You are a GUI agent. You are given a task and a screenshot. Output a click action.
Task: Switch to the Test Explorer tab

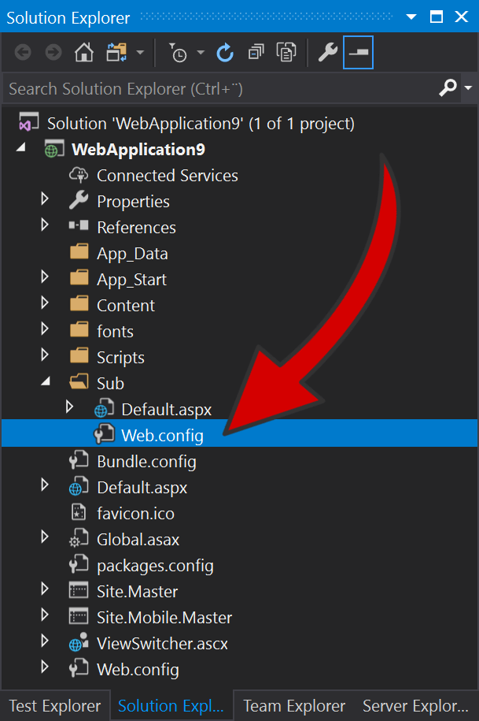pos(53,705)
